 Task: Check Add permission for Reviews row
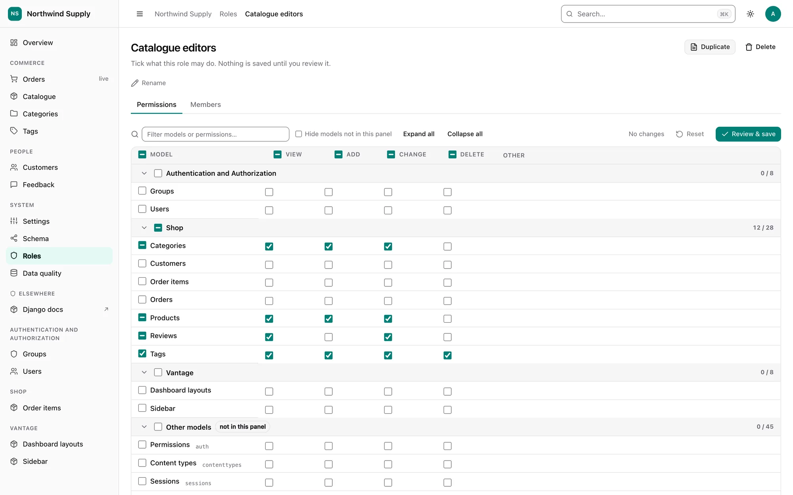[329, 337]
